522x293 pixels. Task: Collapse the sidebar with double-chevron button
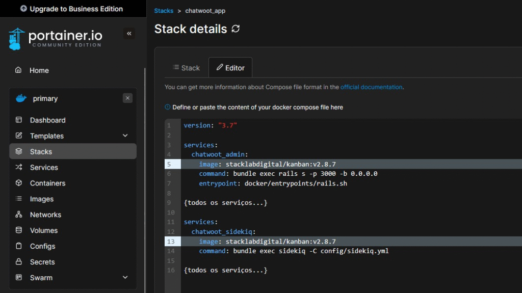coord(129,34)
